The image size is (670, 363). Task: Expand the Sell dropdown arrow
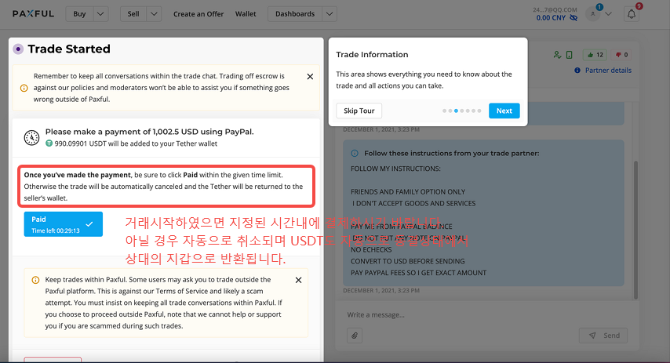(154, 13)
